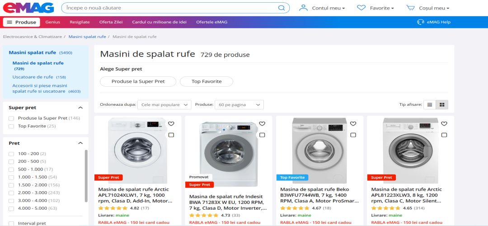Tick compare checkbox on Indesit BWA 71283X

(x=262, y=135)
